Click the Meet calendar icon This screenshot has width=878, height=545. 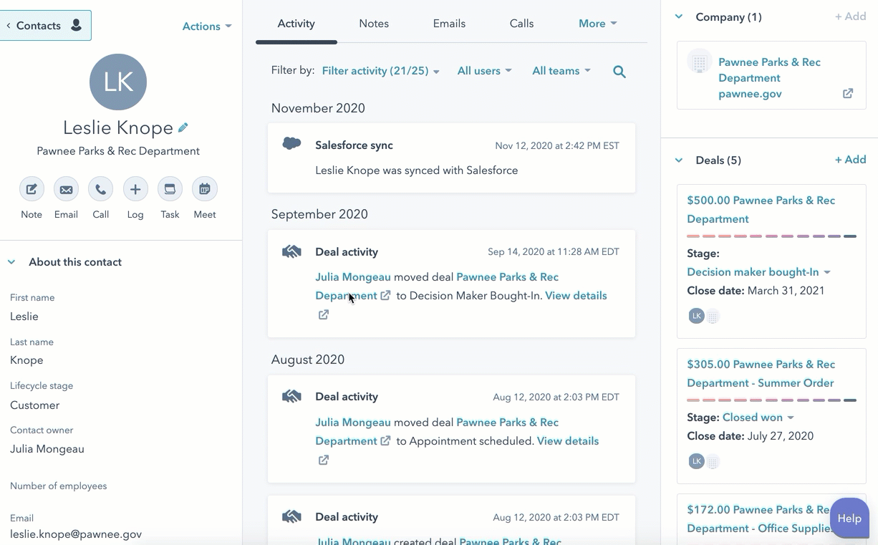click(x=205, y=189)
